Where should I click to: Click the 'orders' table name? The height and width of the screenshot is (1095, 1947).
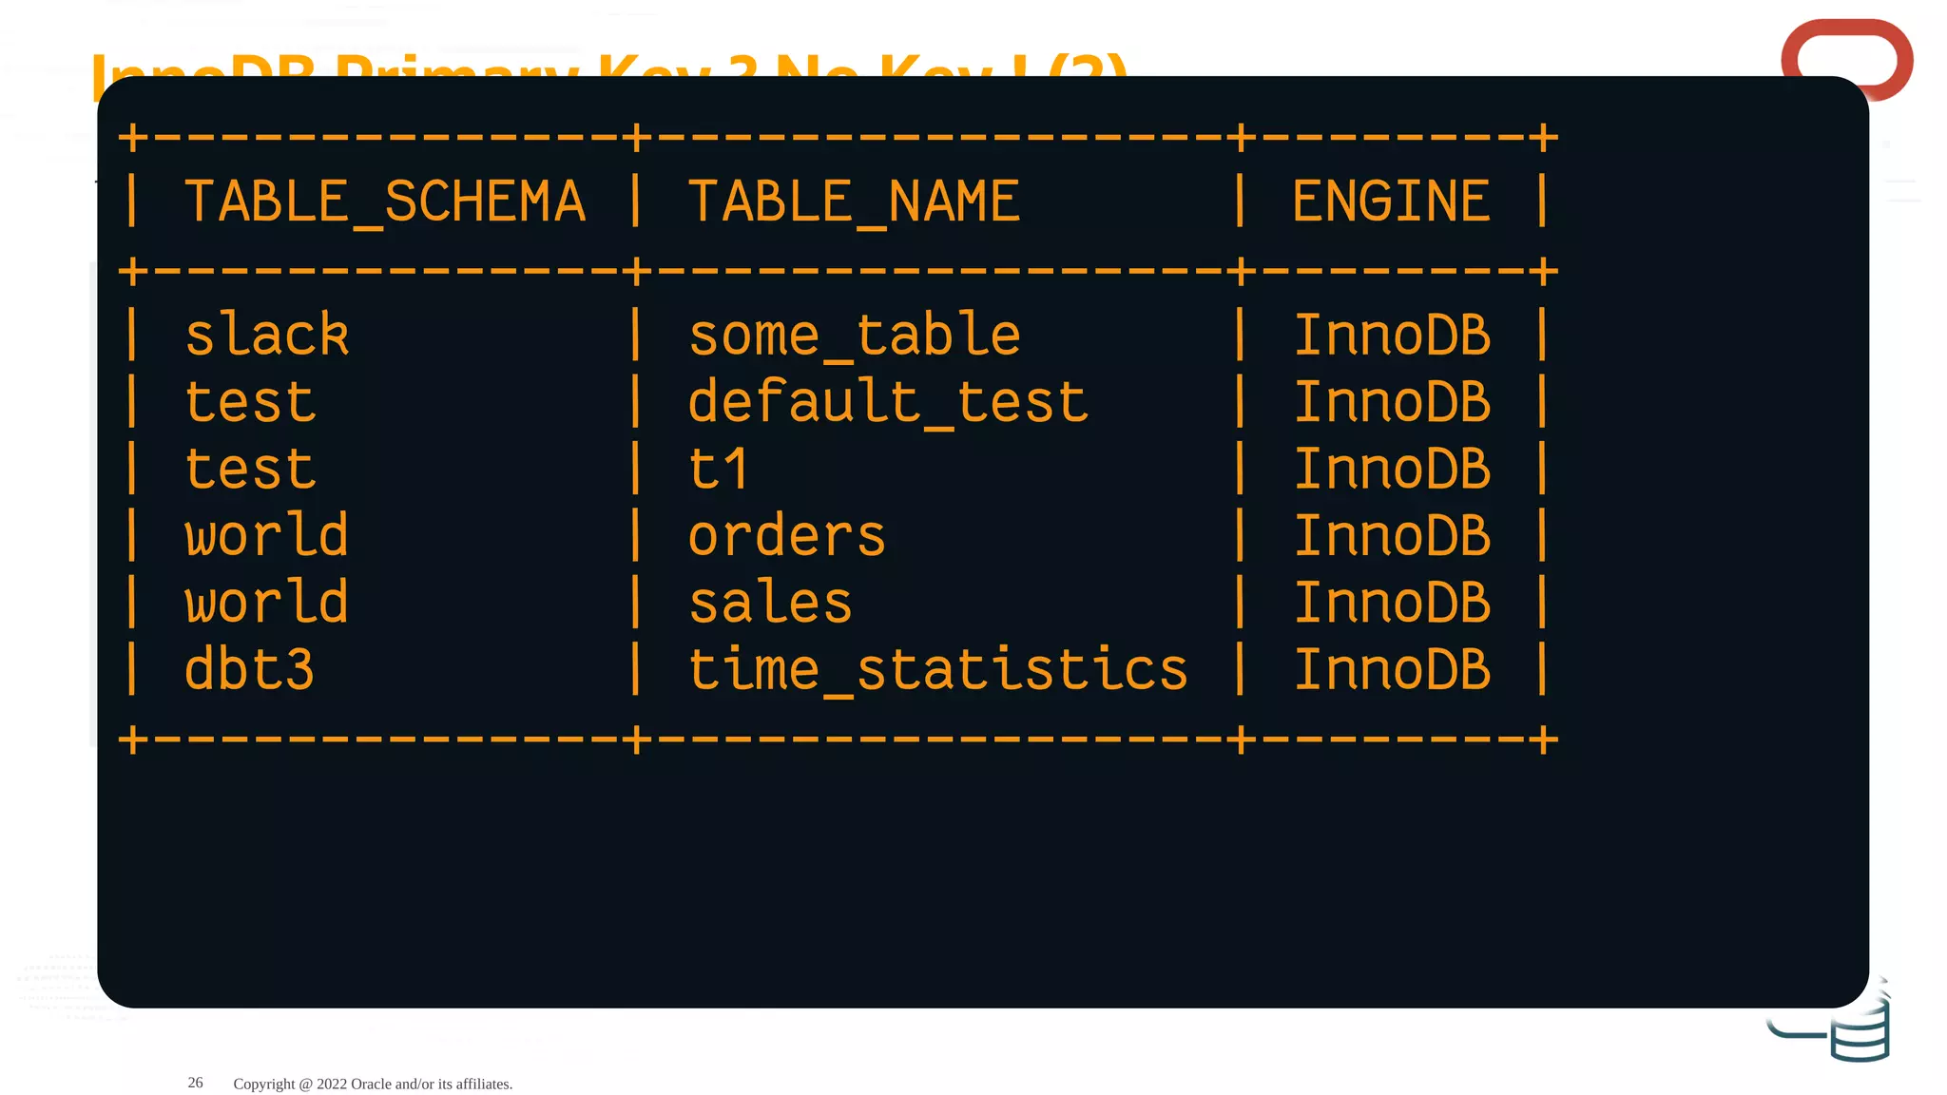[786, 536]
